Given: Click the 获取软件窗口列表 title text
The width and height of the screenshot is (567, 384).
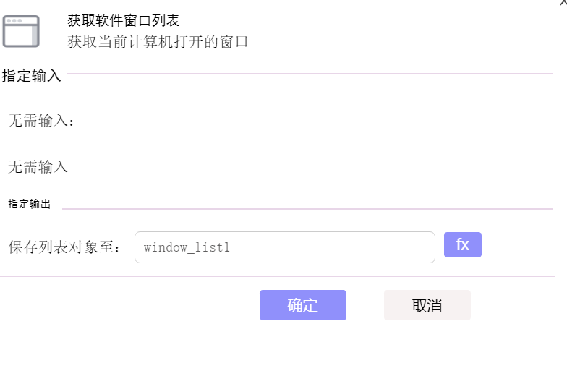Looking at the screenshot, I should (124, 20).
